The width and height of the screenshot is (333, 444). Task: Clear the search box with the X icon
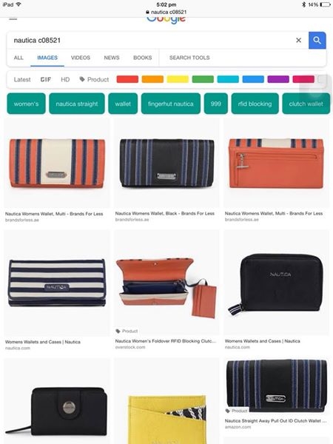tap(299, 40)
